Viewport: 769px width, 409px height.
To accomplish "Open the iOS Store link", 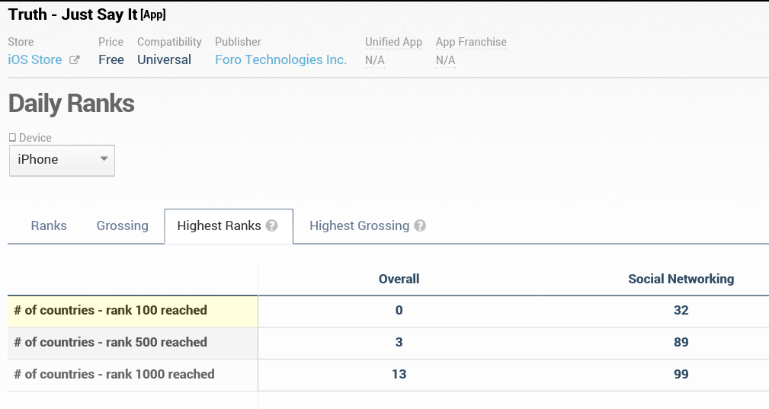I will tap(35, 59).
